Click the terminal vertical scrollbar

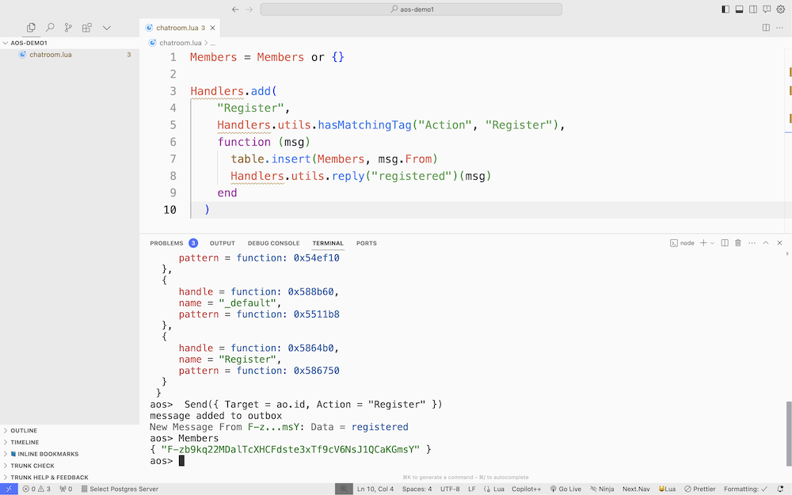click(x=788, y=436)
